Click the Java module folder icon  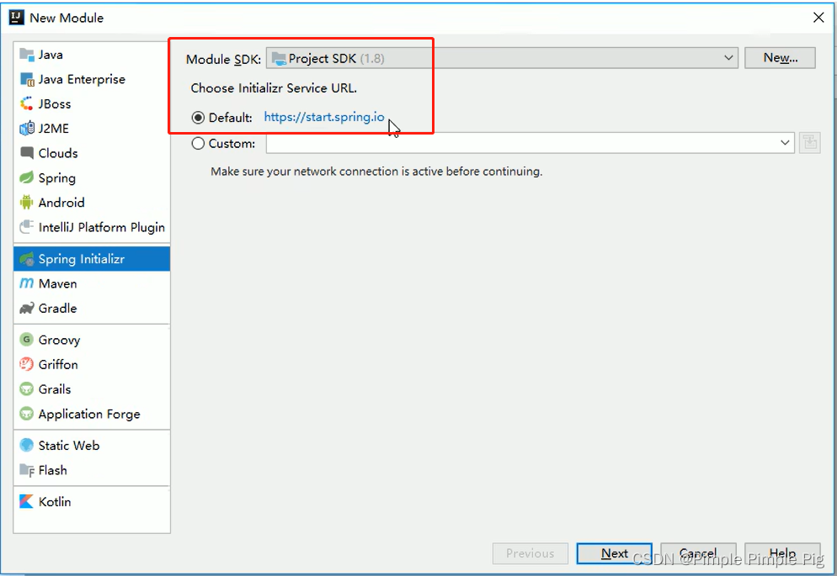[x=26, y=55]
